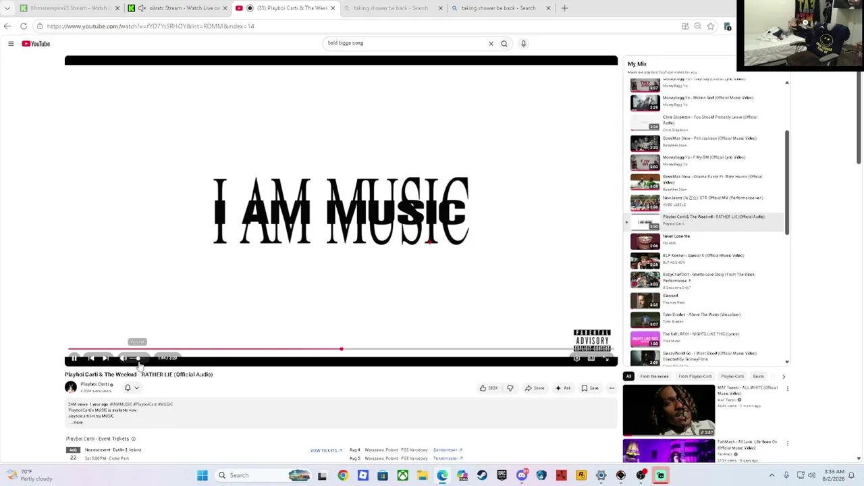Close the Playboi Carti YouTube tab
The image size is (864, 486).
click(x=333, y=8)
